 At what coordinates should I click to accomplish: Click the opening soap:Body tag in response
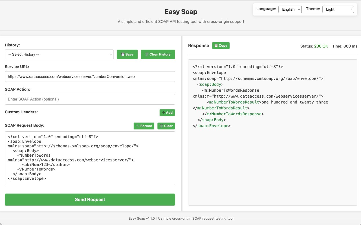coord(210,84)
